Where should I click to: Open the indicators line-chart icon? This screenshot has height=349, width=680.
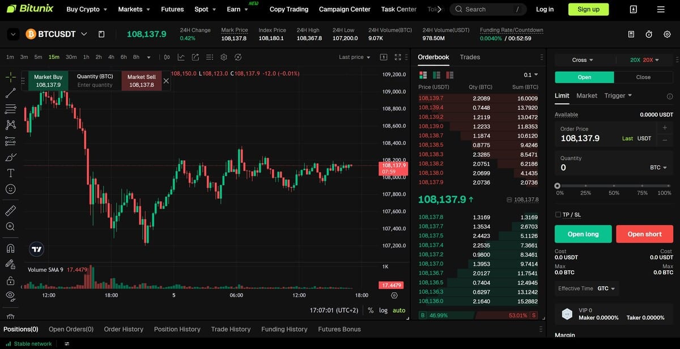[x=181, y=57]
